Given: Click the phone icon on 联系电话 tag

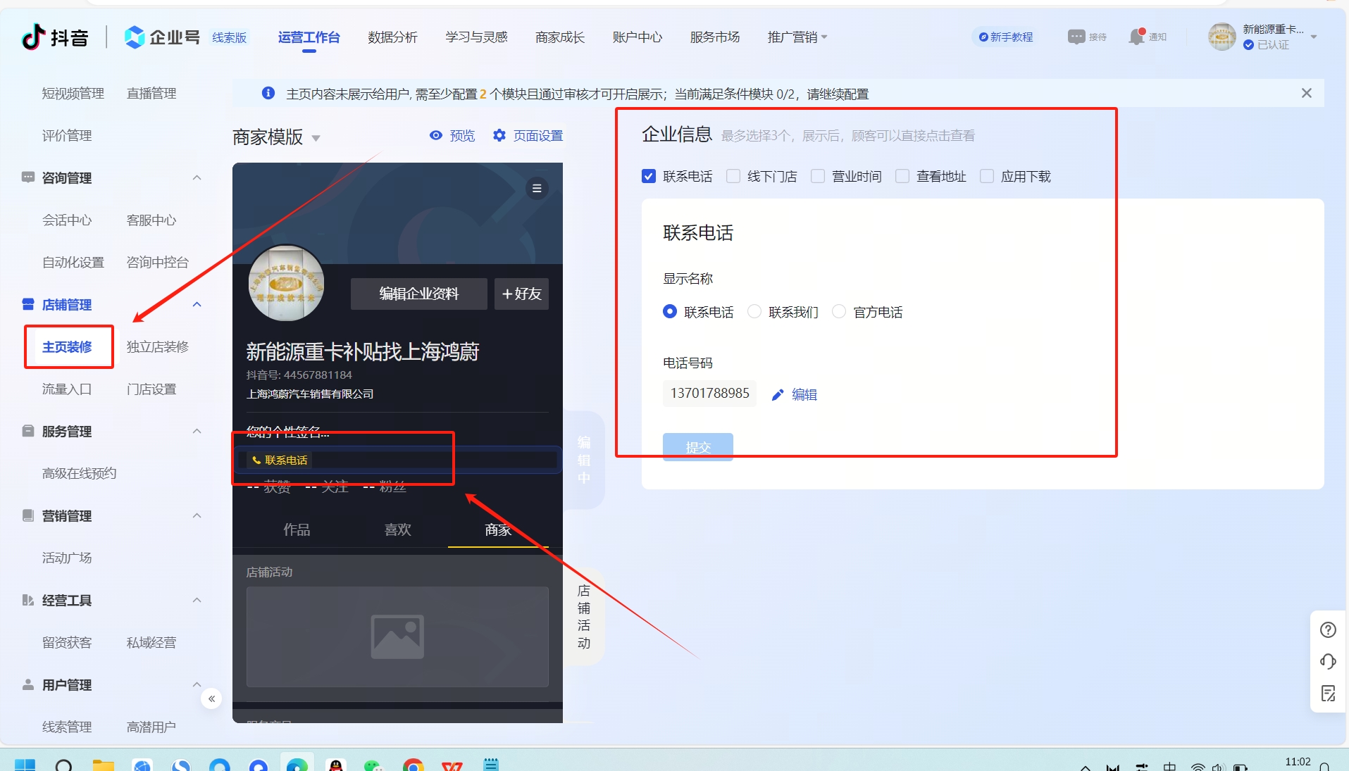Looking at the screenshot, I should click(256, 460).
